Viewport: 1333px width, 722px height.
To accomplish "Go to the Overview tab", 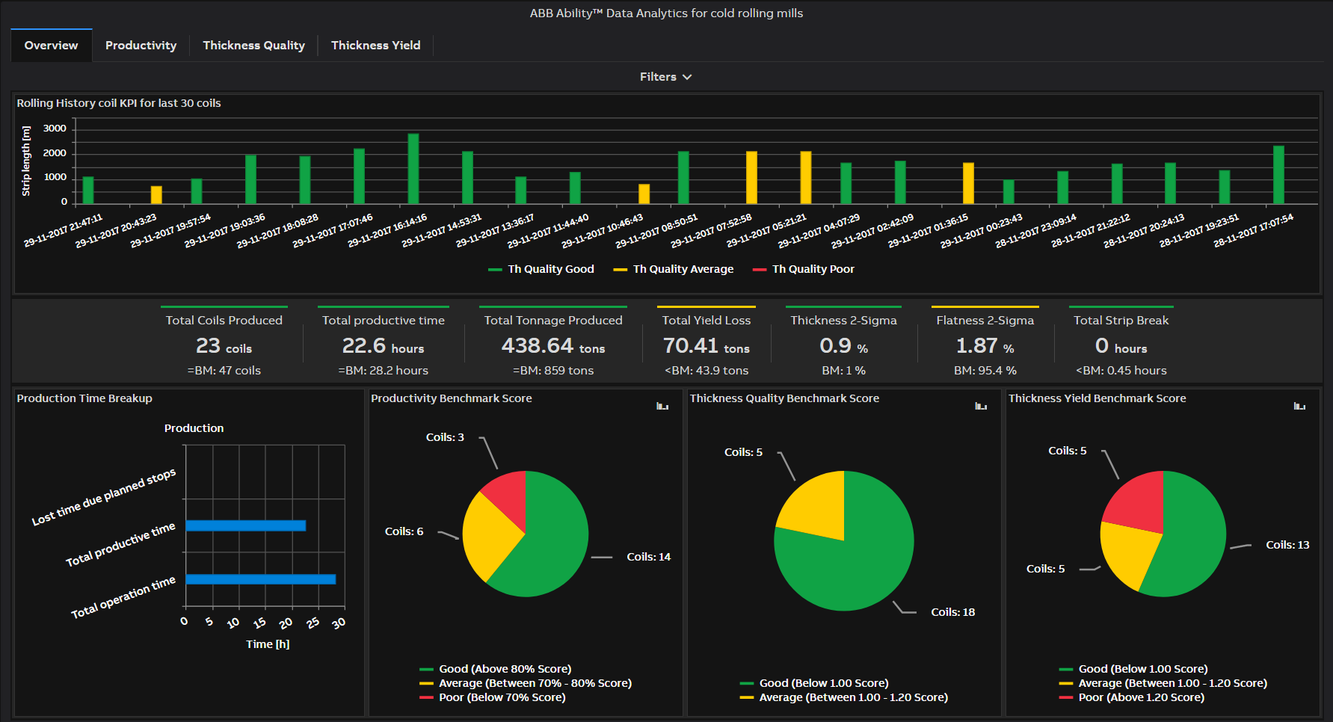I will coord(51,46).
